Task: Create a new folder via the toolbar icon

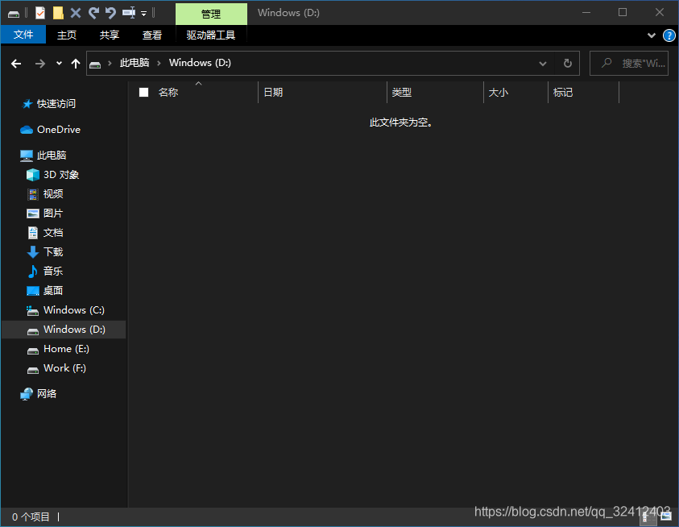Action: [x=58, y=13]
